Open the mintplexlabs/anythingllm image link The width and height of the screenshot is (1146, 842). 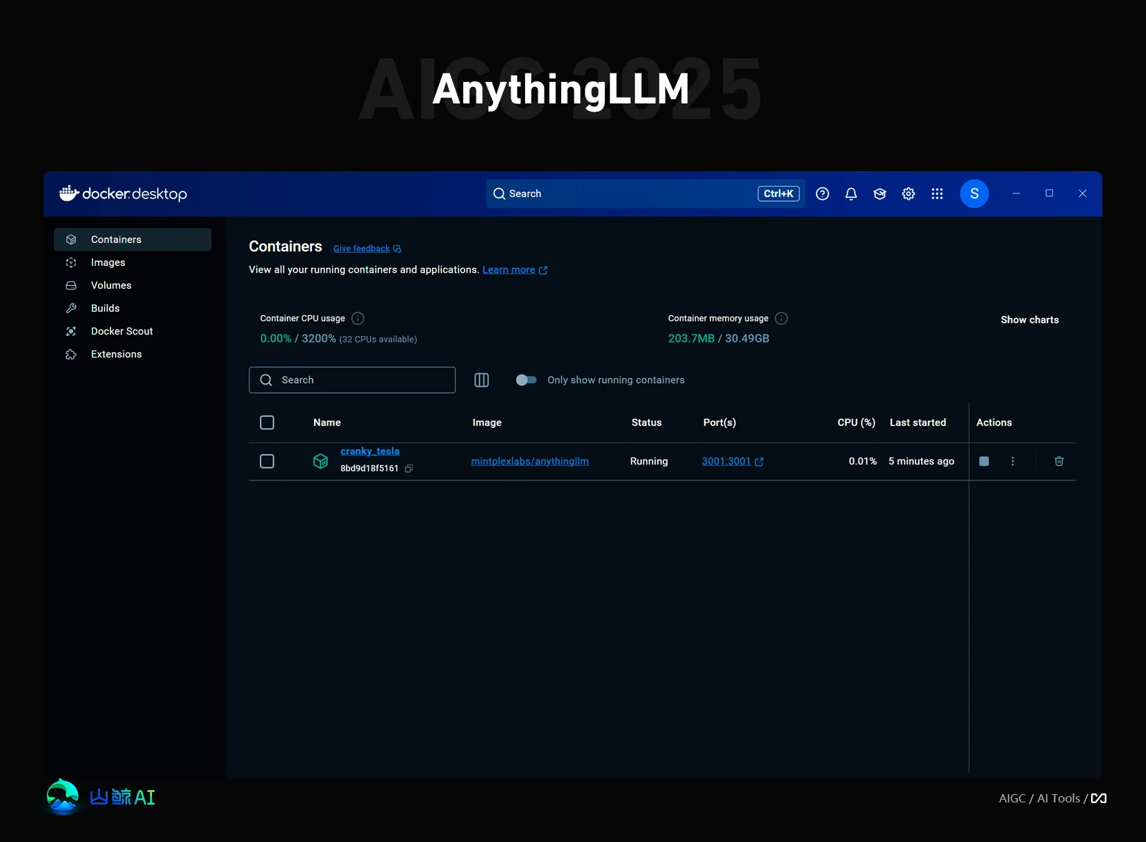(530, 462)
